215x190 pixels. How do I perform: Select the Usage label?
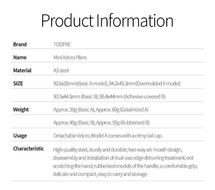coord(20,136)
